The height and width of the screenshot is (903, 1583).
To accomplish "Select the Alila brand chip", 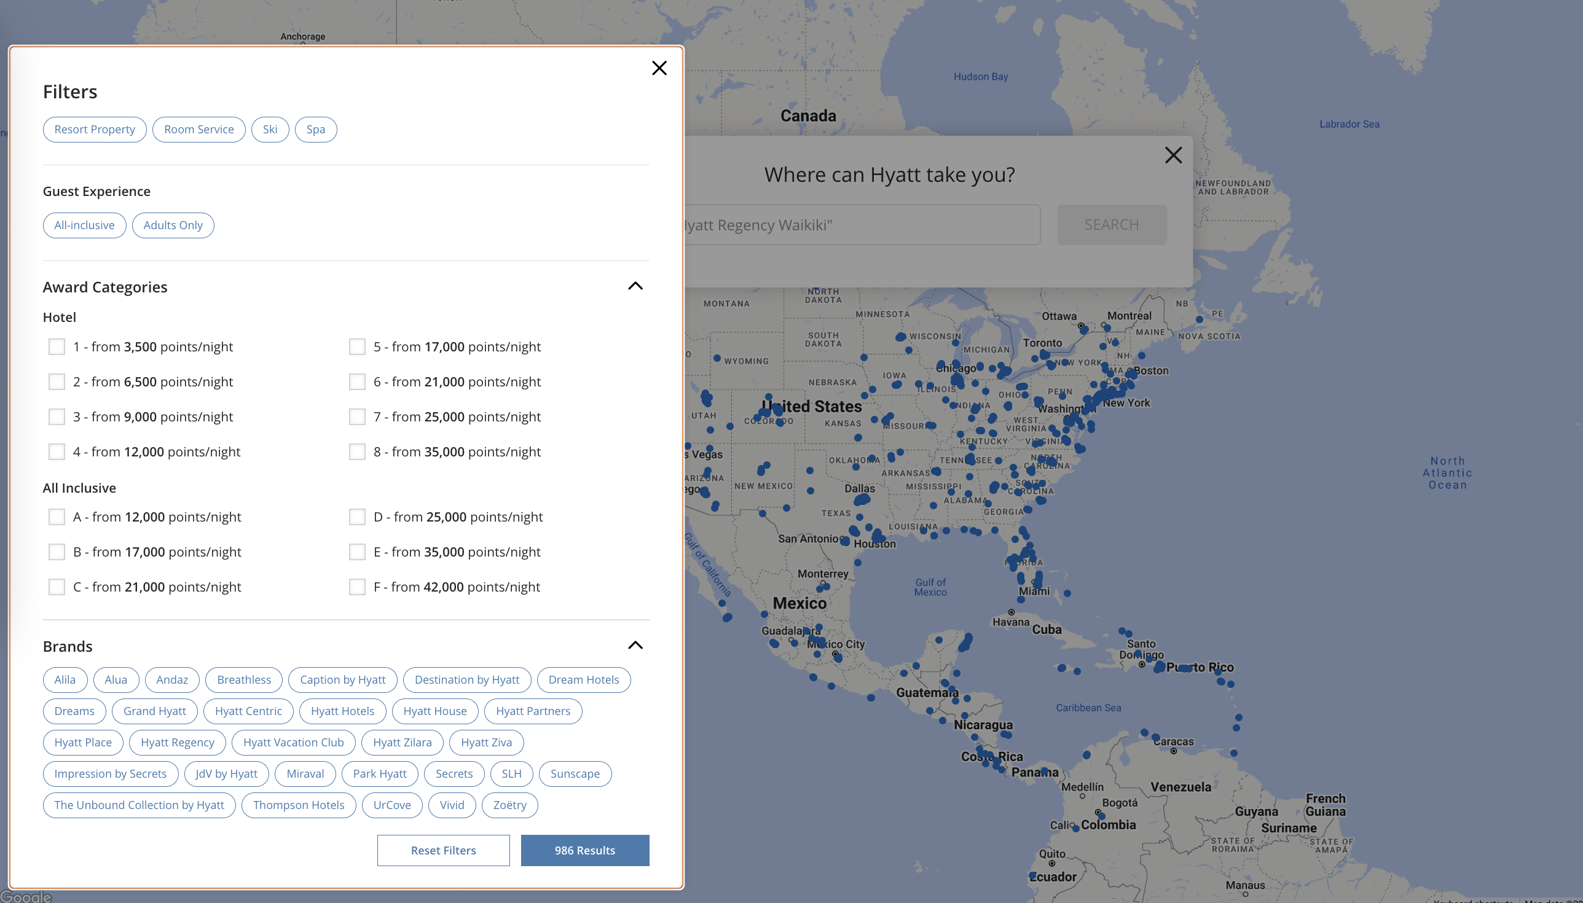I will point(65,680).
